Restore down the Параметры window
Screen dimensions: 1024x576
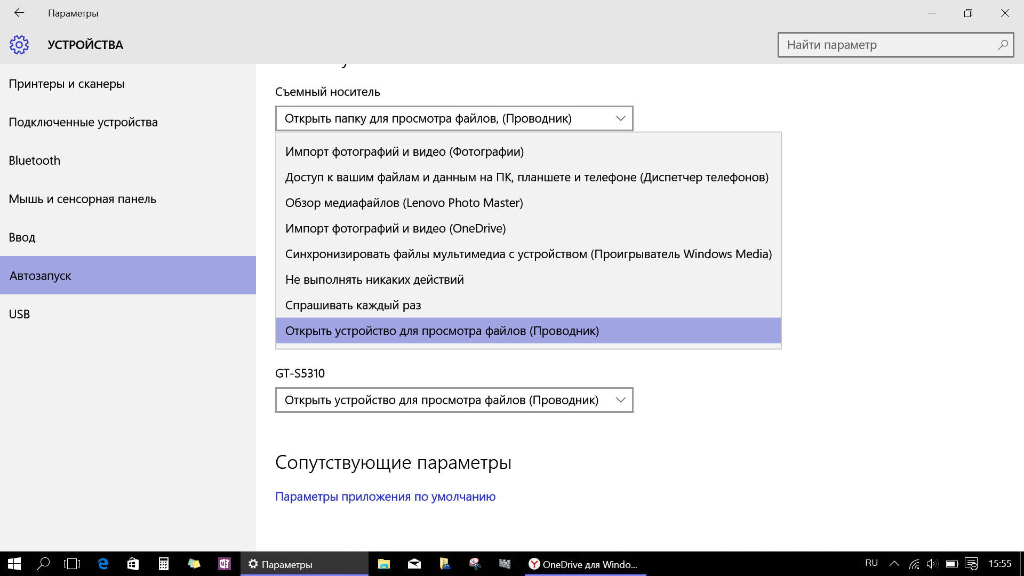tap(968, 13)
